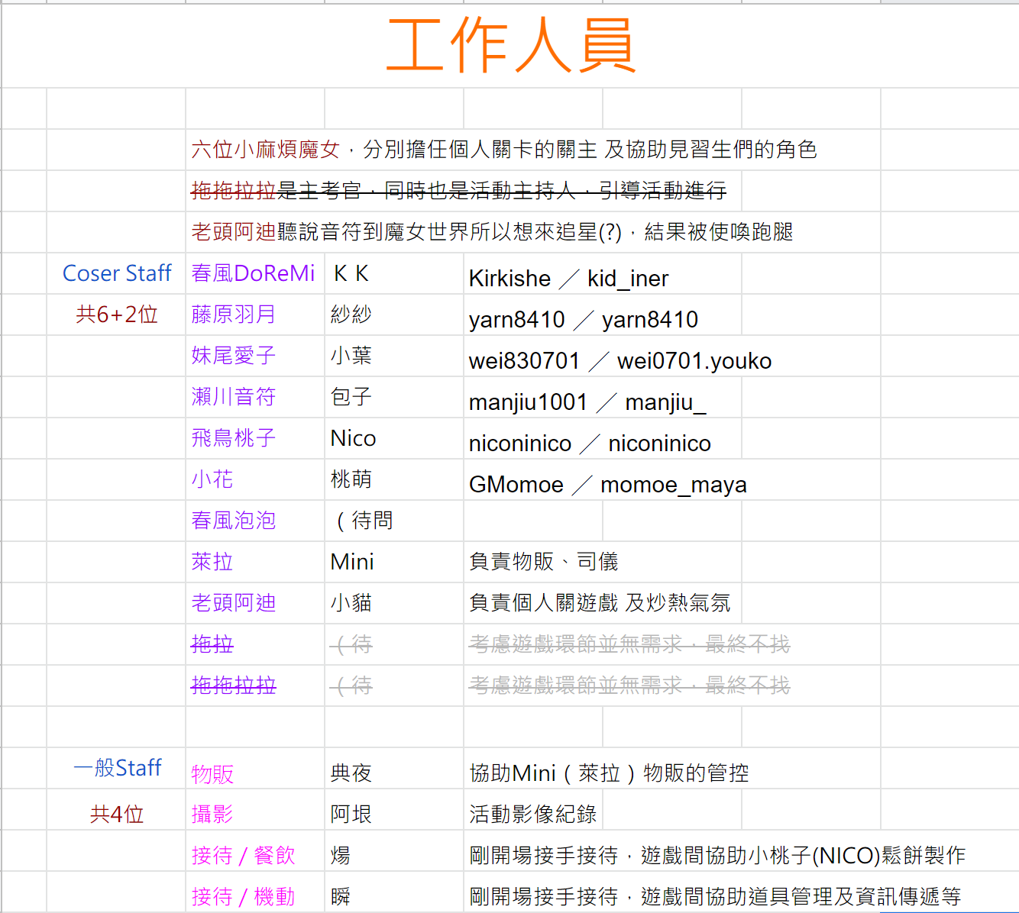The width and height of the screenshot is (1019, 913).
Task: Click the 藤原羽月 cell
Action: pyautogui.click(x=255, y=315)
